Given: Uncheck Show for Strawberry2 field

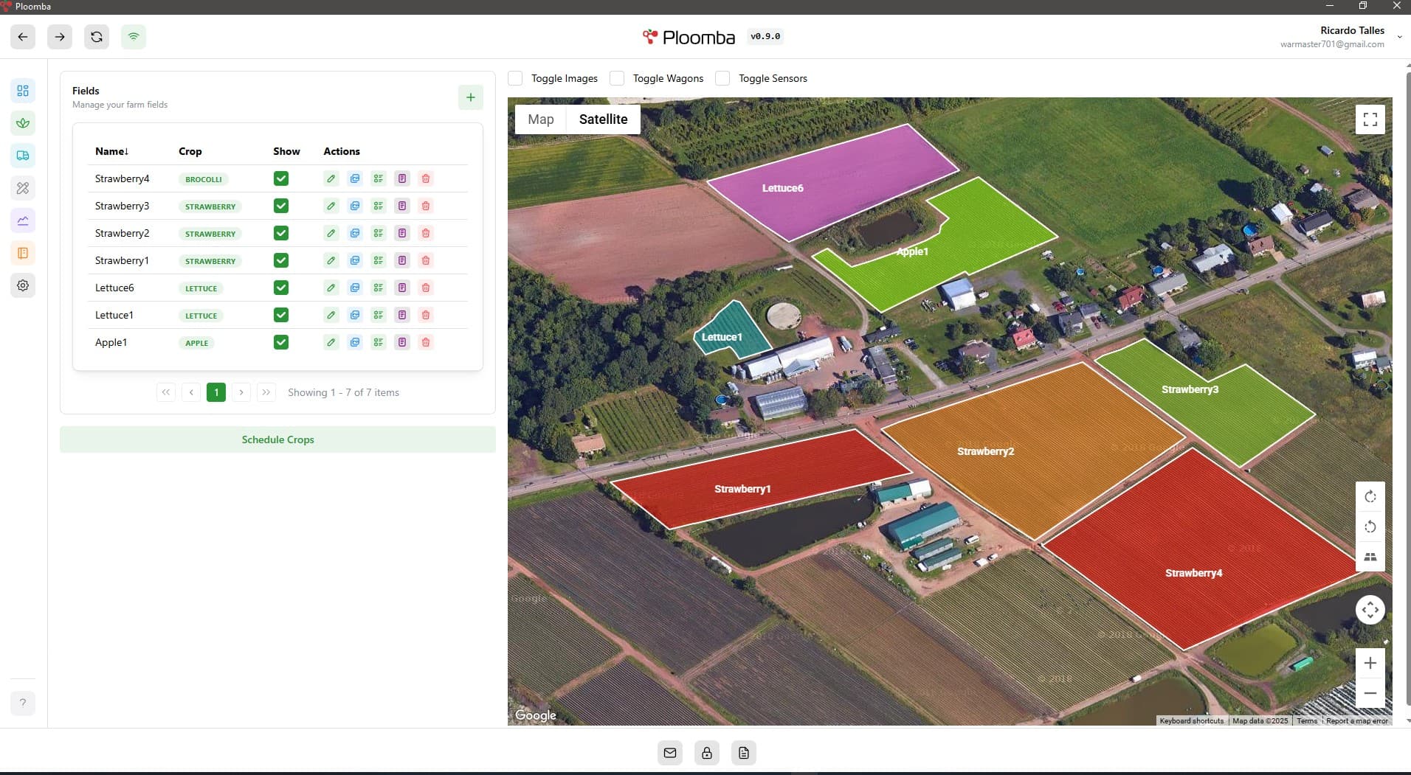Looking at the screenshot, I should point(281,233).
